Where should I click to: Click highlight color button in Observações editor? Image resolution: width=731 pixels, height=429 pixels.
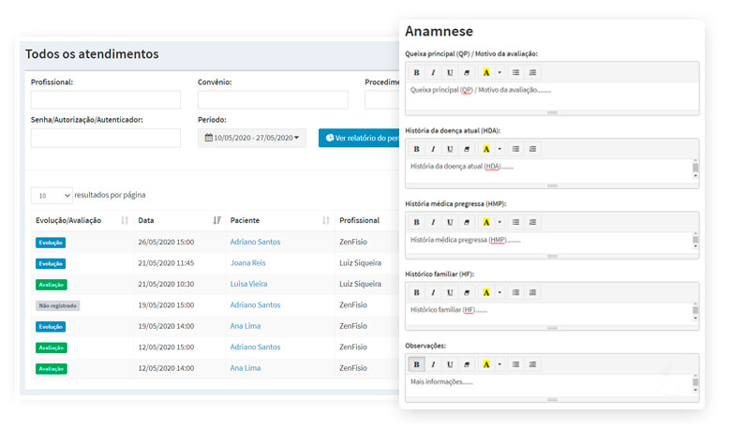tap(486, 364)
